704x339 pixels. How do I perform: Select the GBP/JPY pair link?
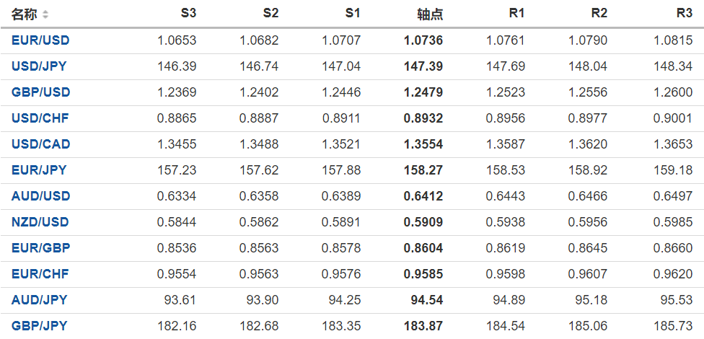(39, 326)
